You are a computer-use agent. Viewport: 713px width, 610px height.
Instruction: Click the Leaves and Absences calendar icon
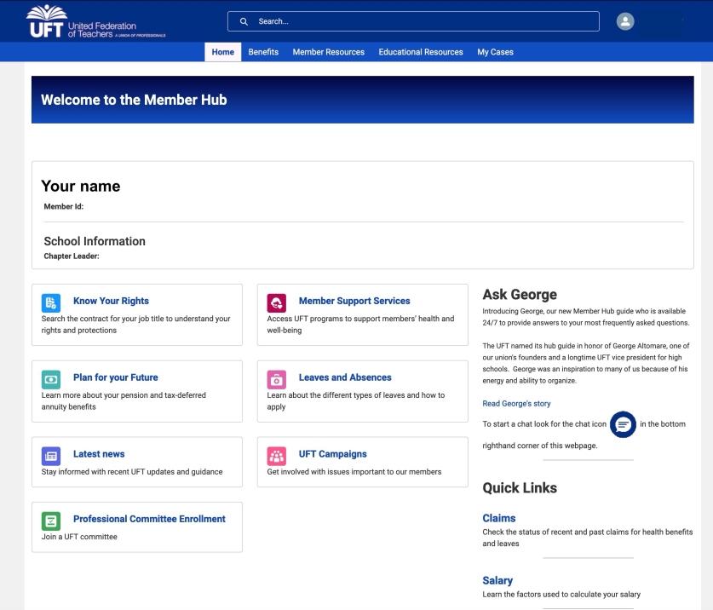click(276, 378)
